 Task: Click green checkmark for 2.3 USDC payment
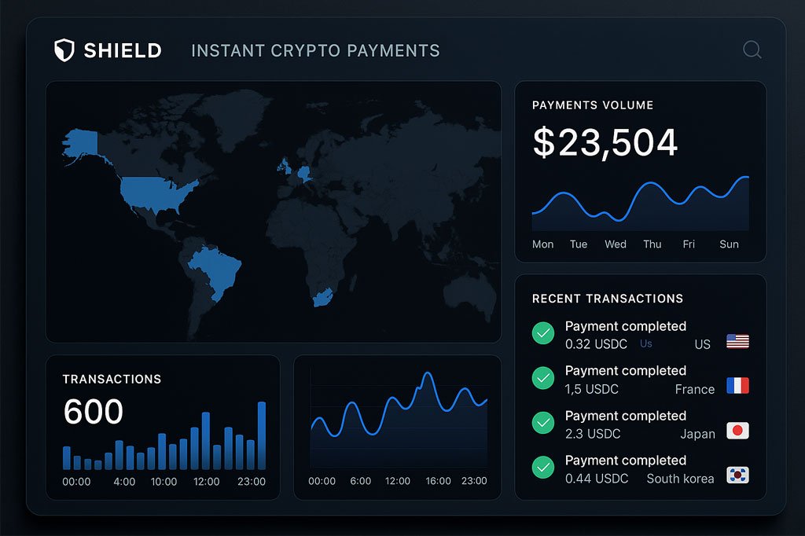542,424
